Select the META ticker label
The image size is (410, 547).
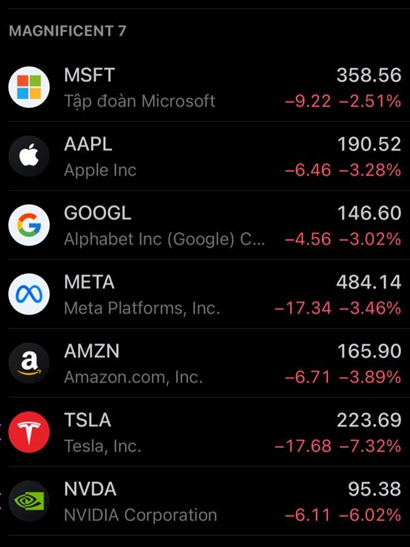90,282
